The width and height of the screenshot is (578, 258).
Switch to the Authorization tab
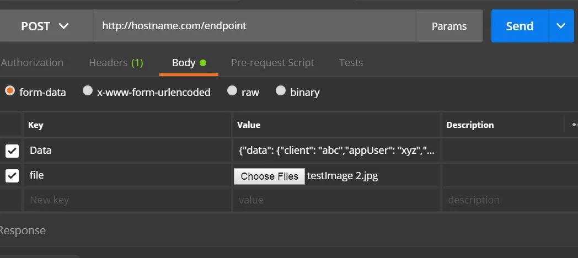coord(32,63)
